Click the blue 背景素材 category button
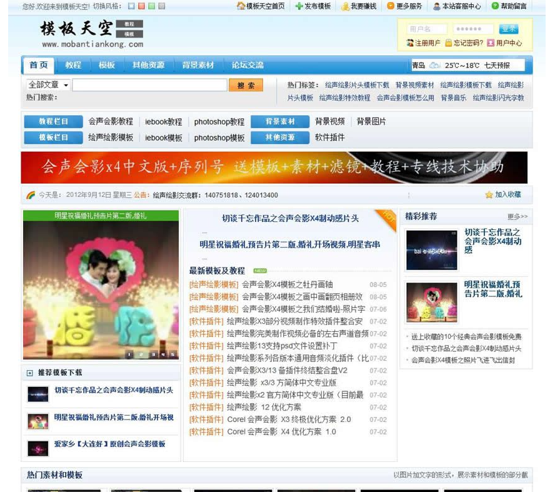The height and width of the screenshot is (492, 550). [x=280, y=121]
